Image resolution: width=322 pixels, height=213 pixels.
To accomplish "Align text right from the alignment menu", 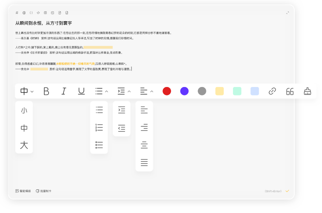I will click(x=144, y=127).
